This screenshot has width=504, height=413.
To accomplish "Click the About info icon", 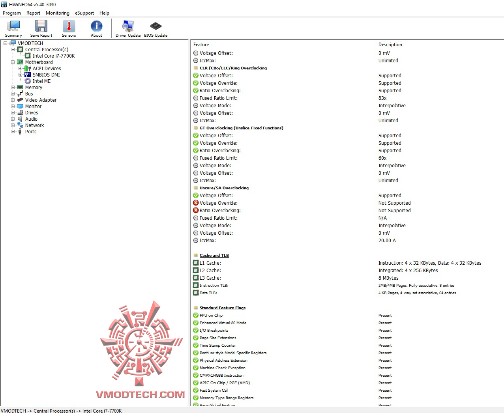I will [96, 26].
